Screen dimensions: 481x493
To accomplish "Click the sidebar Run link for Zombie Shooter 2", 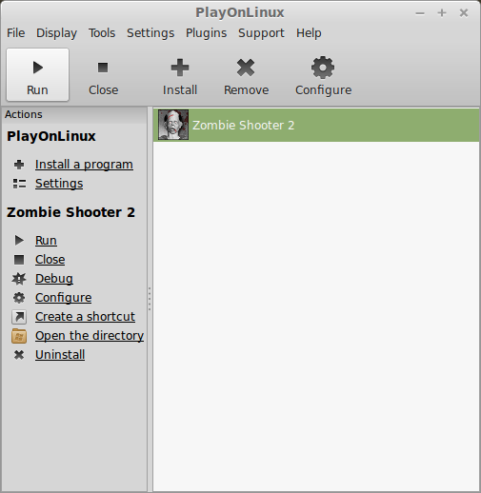I will click(x=46, y=241).
